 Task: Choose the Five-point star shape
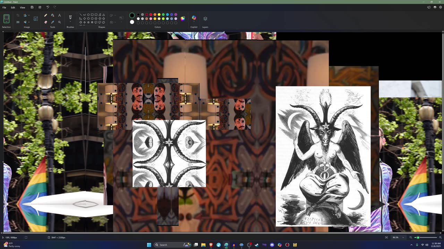[88, 22]
